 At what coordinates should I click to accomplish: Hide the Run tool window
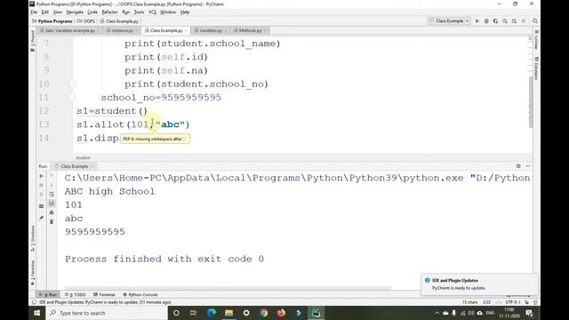pos(527,166)
